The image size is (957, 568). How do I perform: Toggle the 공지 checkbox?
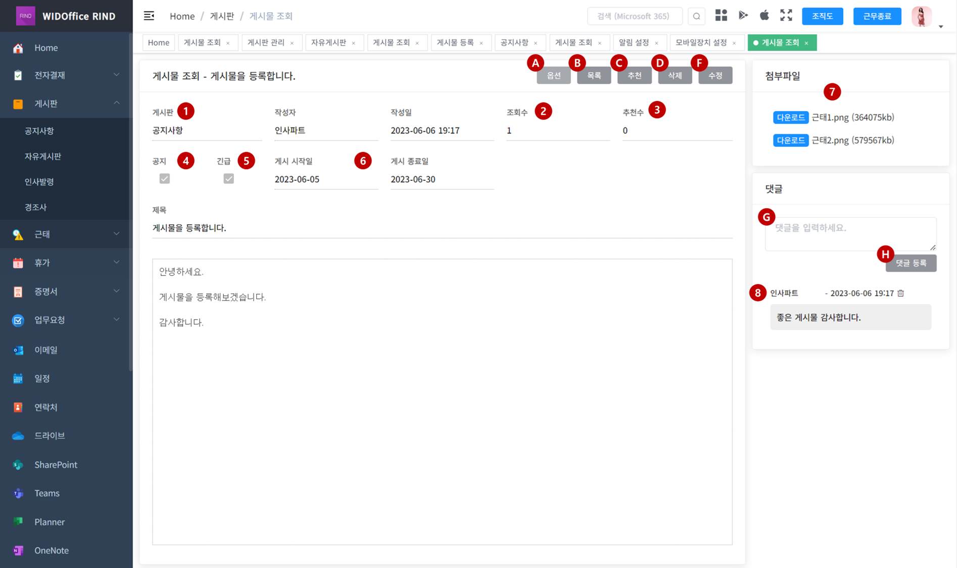tap(165, 179)
